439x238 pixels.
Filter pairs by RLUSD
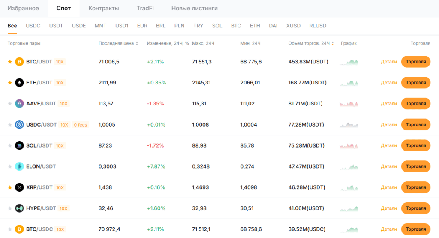tap(318, 26)
